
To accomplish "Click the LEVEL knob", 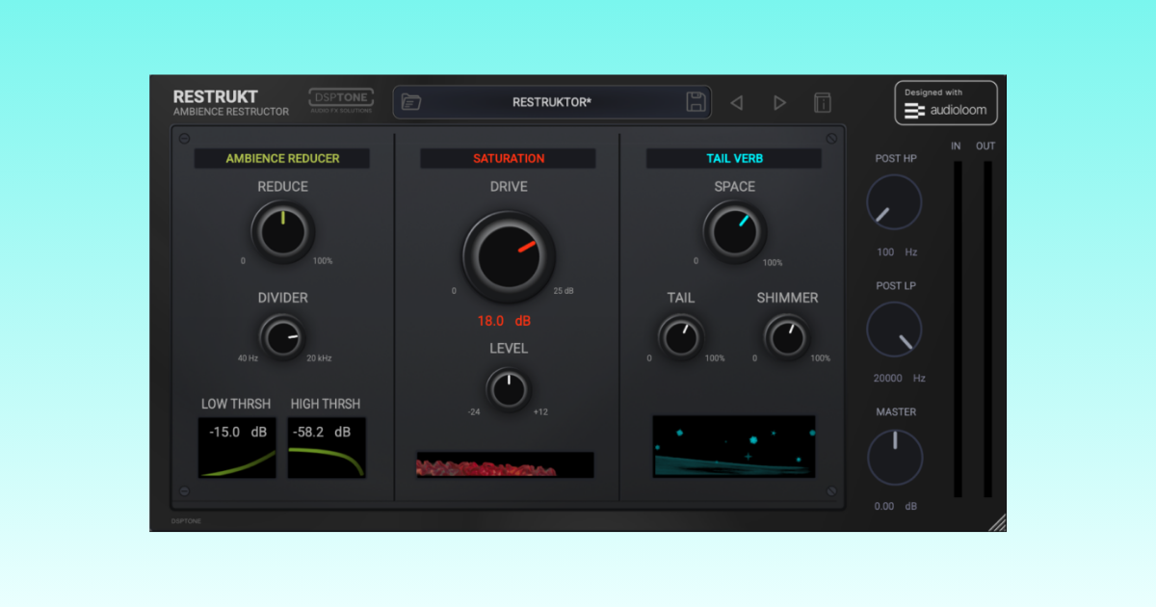I will coord(508,389).
